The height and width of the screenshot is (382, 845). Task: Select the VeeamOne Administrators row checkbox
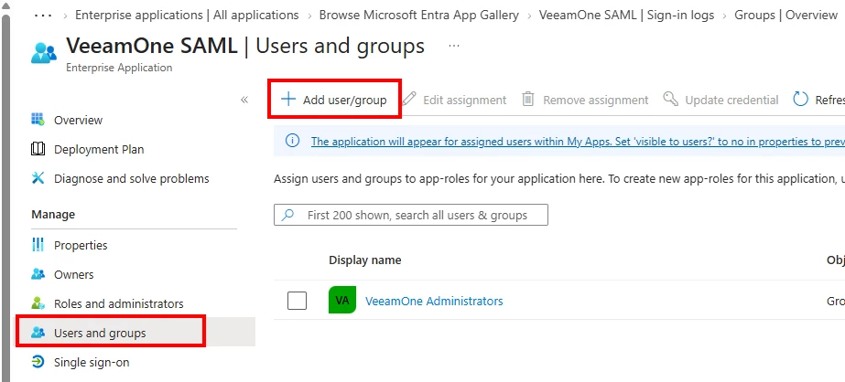pyautogui.click(x=297, y=301)
